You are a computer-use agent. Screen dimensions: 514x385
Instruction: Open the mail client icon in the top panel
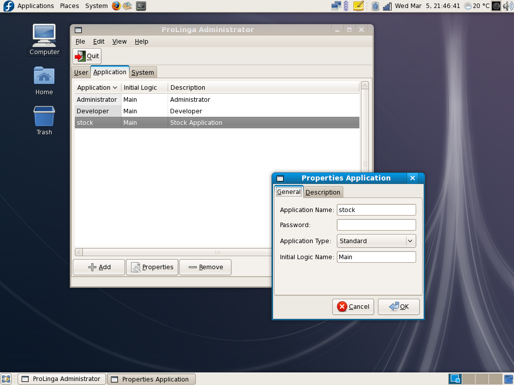click(x=127, y=6)
